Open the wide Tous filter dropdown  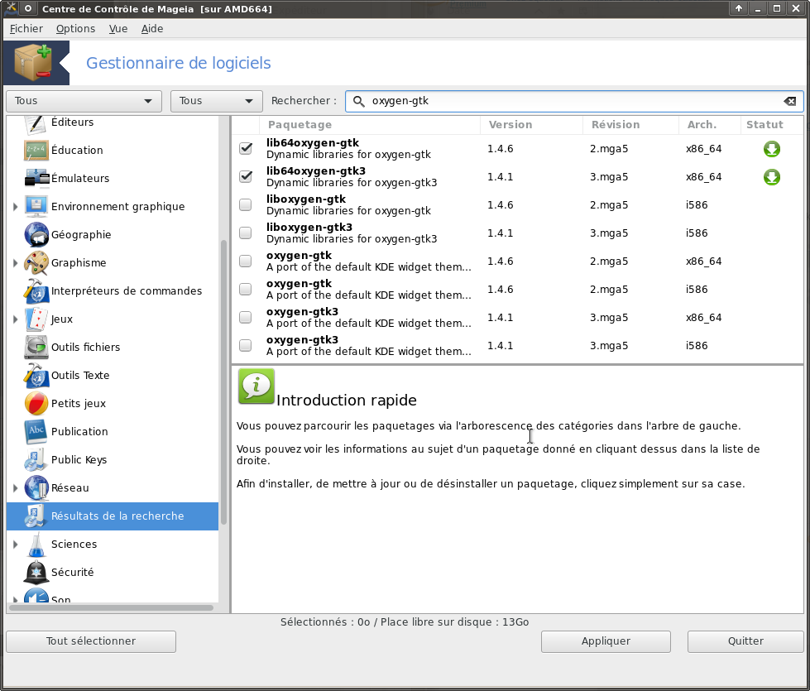84,101
